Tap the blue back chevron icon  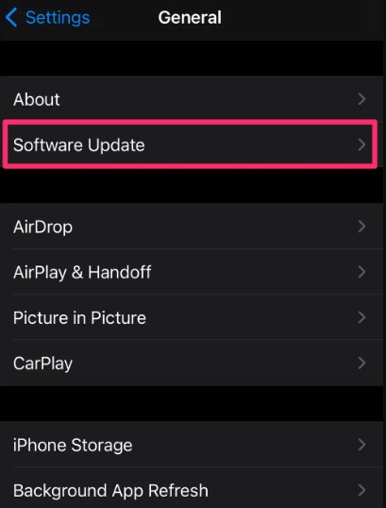click(x=11, y=18)
